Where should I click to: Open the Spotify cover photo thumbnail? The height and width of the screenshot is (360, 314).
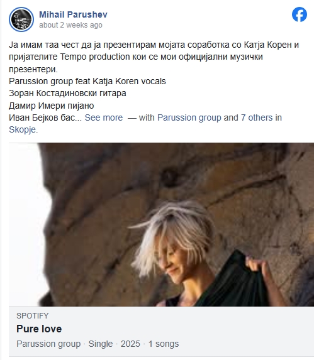[161, 224]
